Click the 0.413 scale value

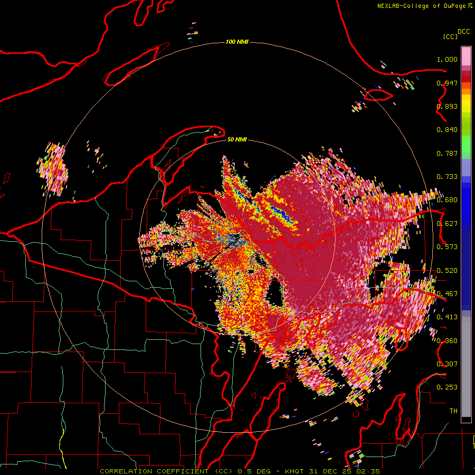coord(447,317)
